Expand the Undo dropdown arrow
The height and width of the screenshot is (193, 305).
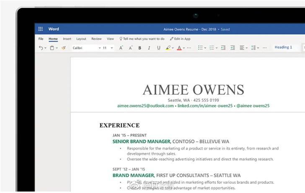tap(45, 48)
